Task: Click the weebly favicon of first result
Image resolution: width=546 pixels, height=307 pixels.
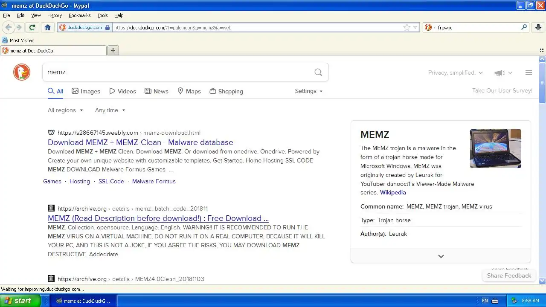Action: (51, 133)
